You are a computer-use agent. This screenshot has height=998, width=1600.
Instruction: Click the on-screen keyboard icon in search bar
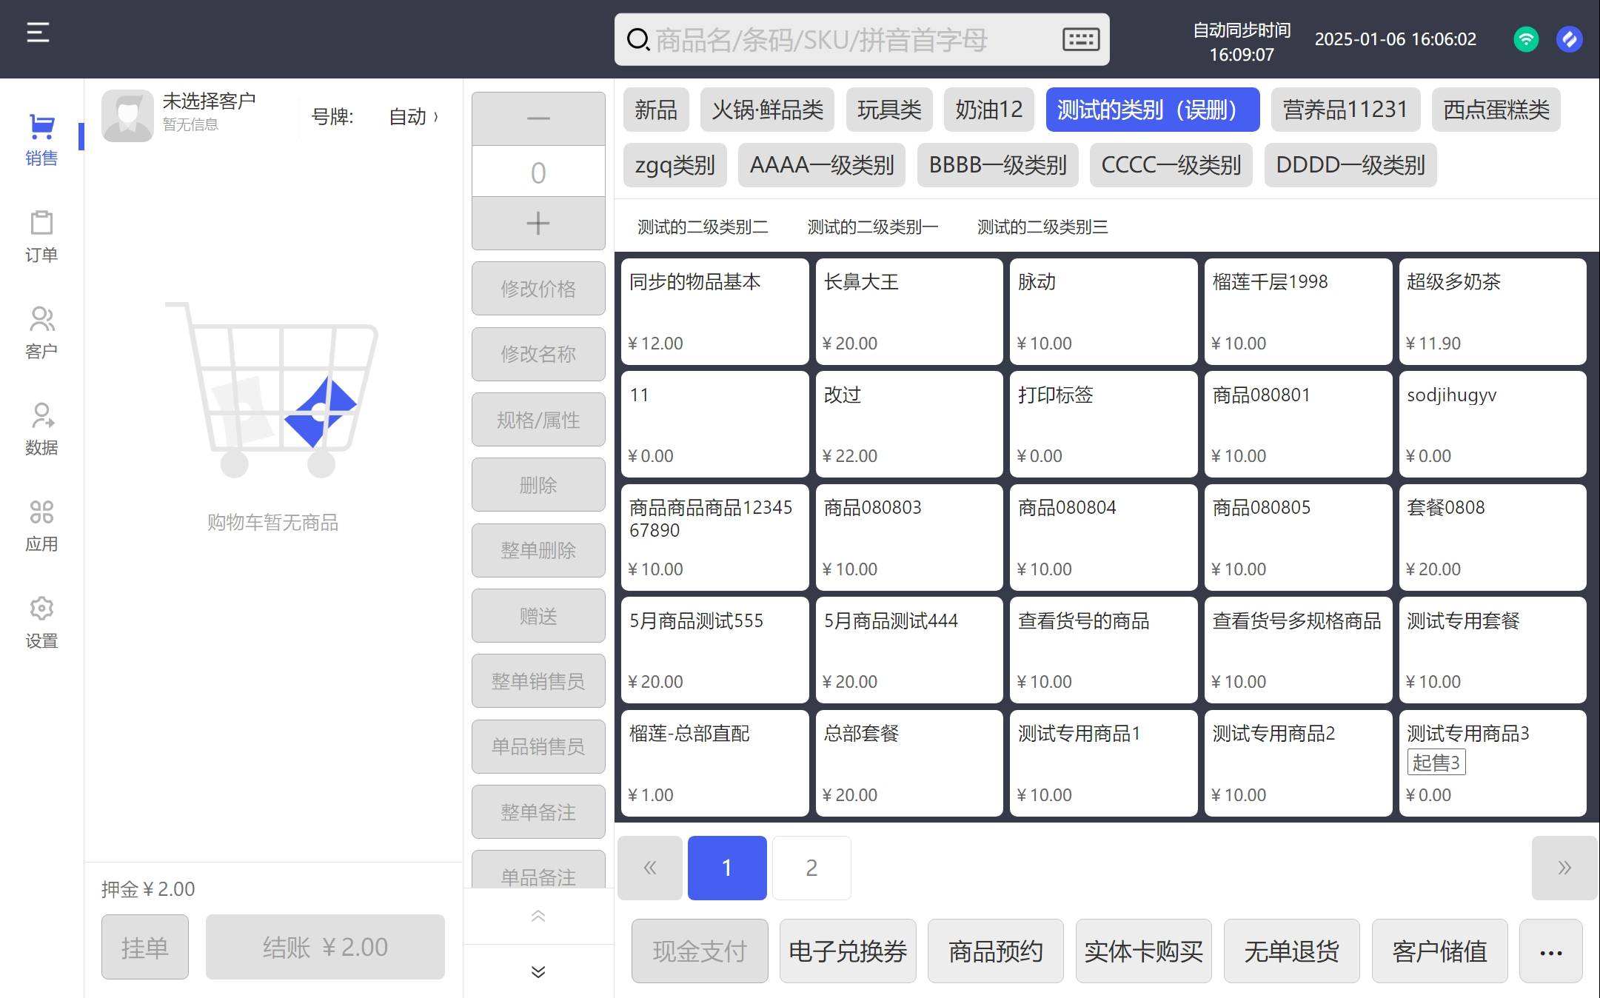(x=1080, y=39)
